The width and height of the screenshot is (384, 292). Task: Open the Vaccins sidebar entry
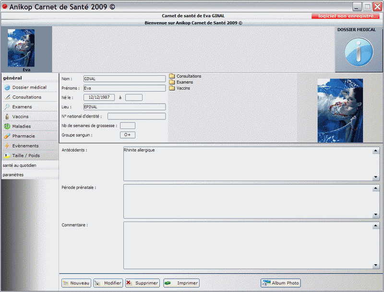tap(30, 117)
